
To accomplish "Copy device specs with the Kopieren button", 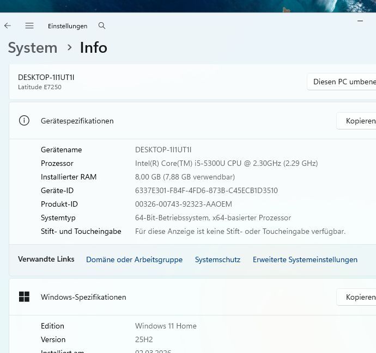I will coord(360,121).
